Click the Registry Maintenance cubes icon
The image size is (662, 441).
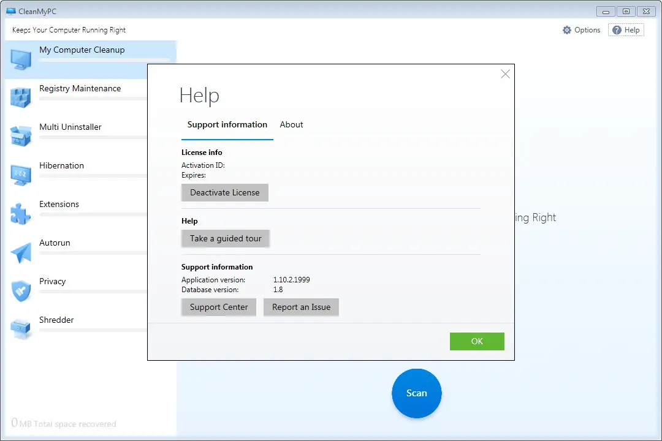[x=21, y=97]
